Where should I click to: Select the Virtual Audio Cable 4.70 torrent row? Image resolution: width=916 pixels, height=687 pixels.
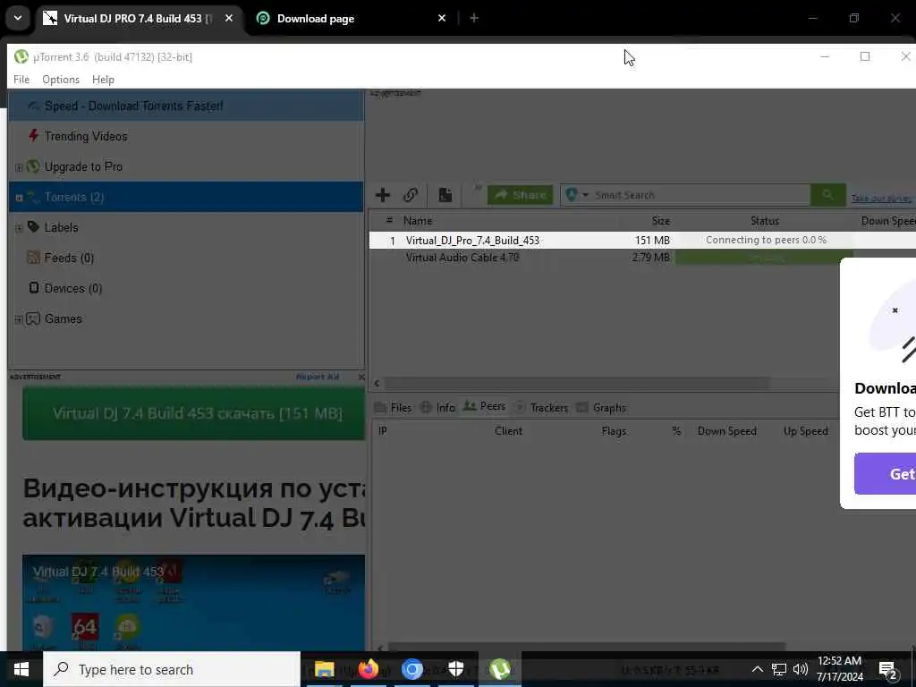coord(605,257)
